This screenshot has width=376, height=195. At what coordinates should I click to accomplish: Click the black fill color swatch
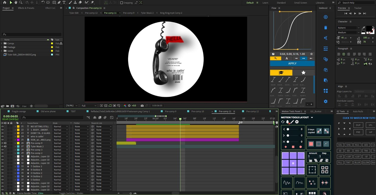(368, 28)
